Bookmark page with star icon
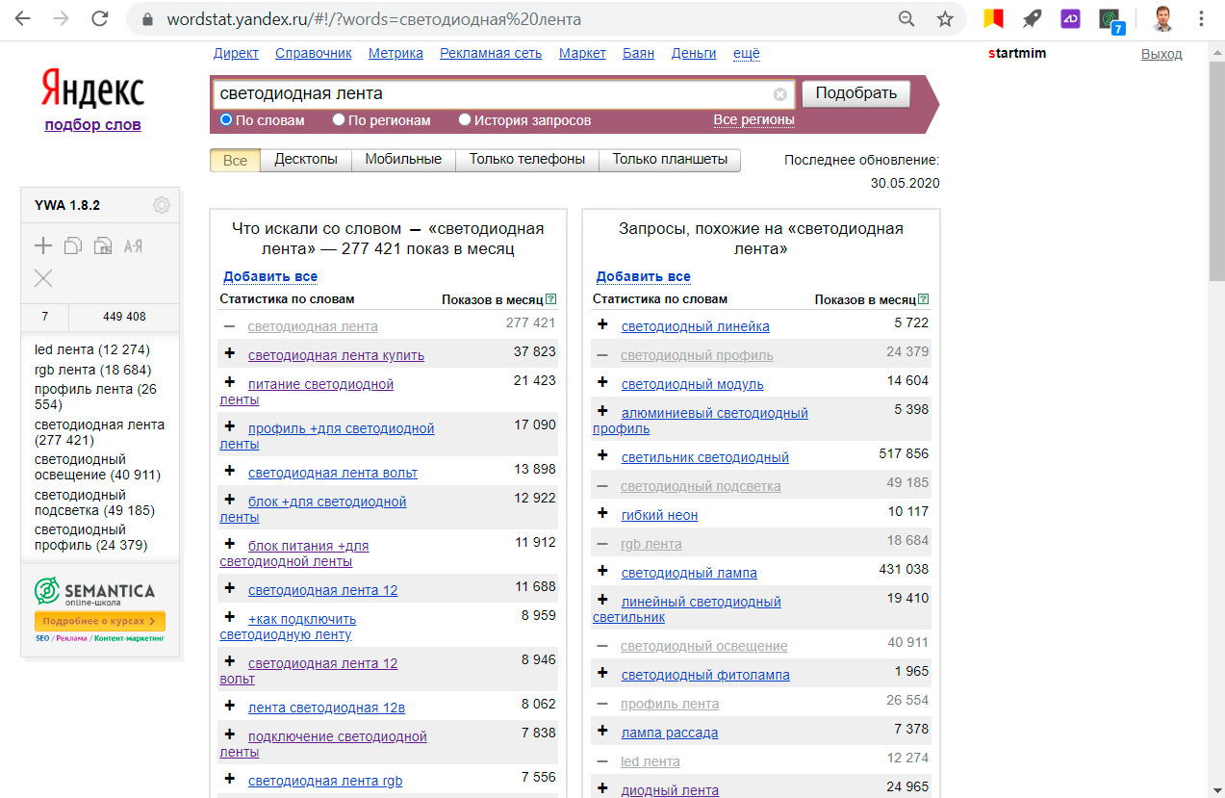 [945, 18]
